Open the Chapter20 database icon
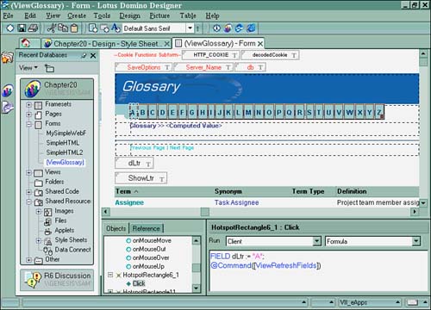The height and width of the screenshot is (310, 431). [33, 89]
